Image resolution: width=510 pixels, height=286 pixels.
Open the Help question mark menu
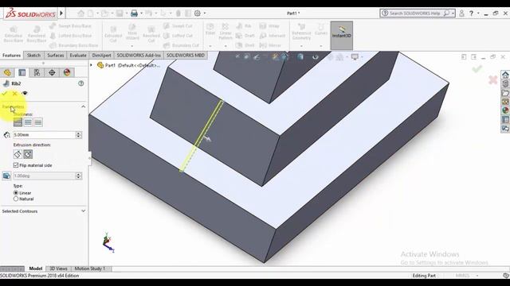(471, 14)
